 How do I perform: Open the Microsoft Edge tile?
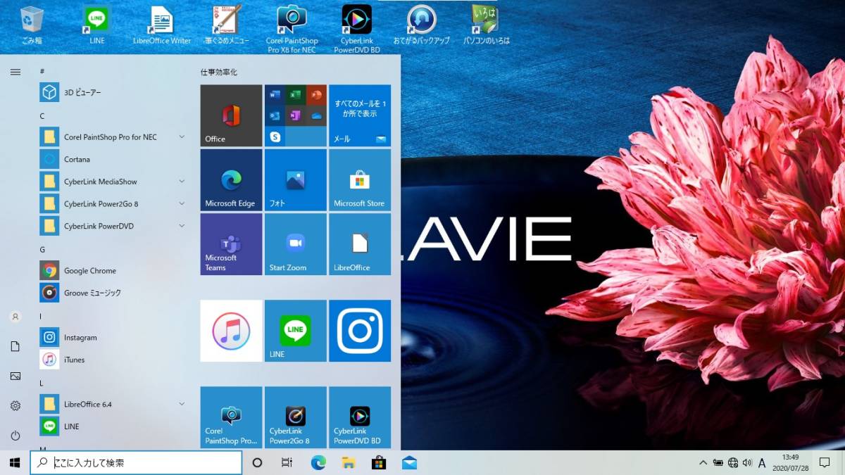point(231,179)
